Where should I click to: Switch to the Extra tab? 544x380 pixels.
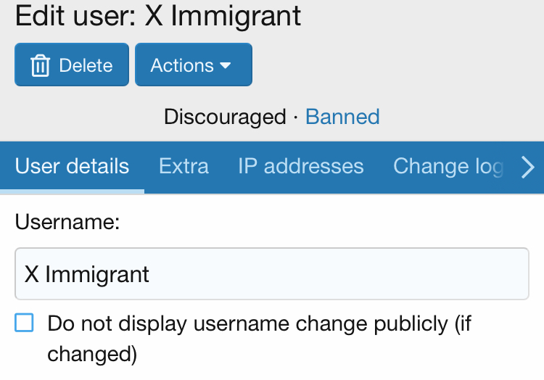tap(184, 166)
